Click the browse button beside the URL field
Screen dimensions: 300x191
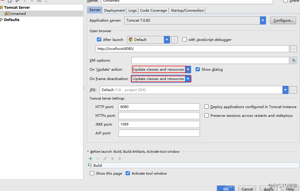tap(294, 49)
